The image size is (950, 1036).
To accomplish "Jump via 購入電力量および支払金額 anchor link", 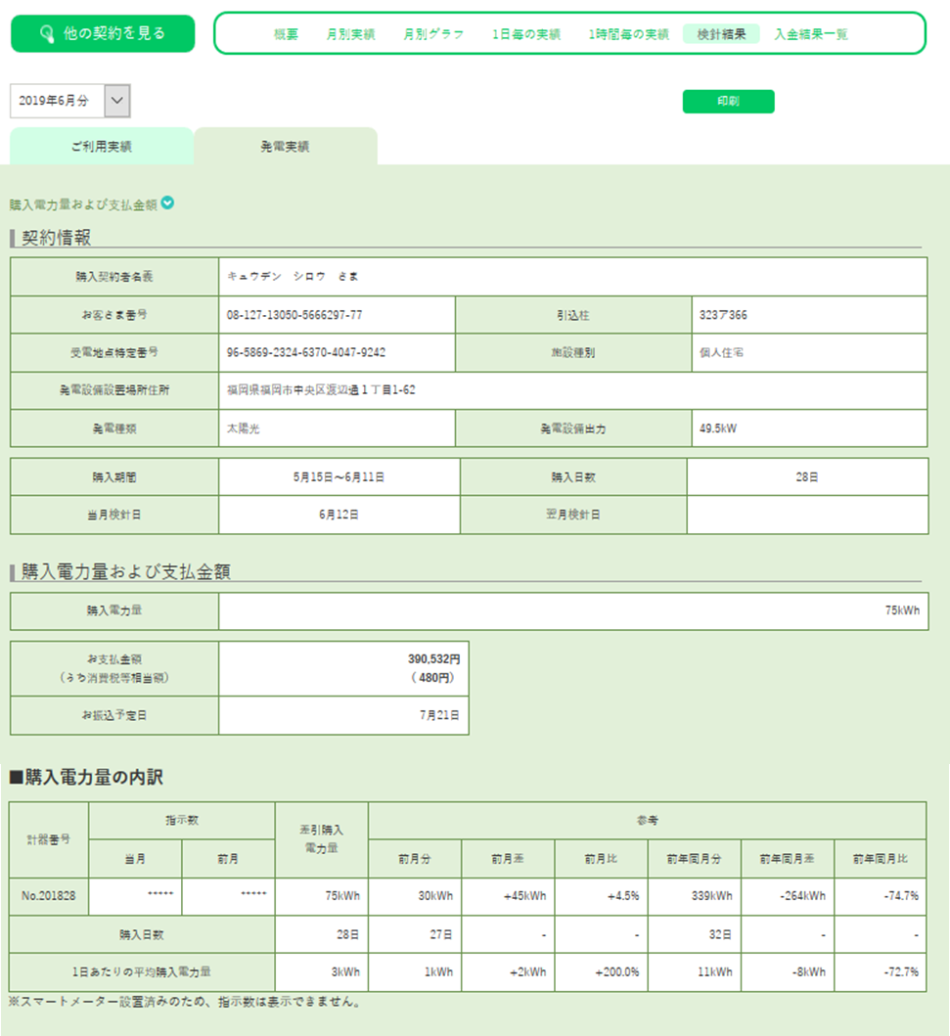I will 83,204.
